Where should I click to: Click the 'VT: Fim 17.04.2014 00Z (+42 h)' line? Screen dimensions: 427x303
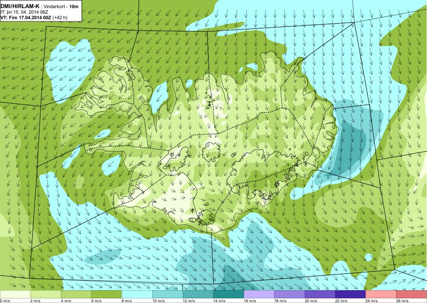[34, 17]
